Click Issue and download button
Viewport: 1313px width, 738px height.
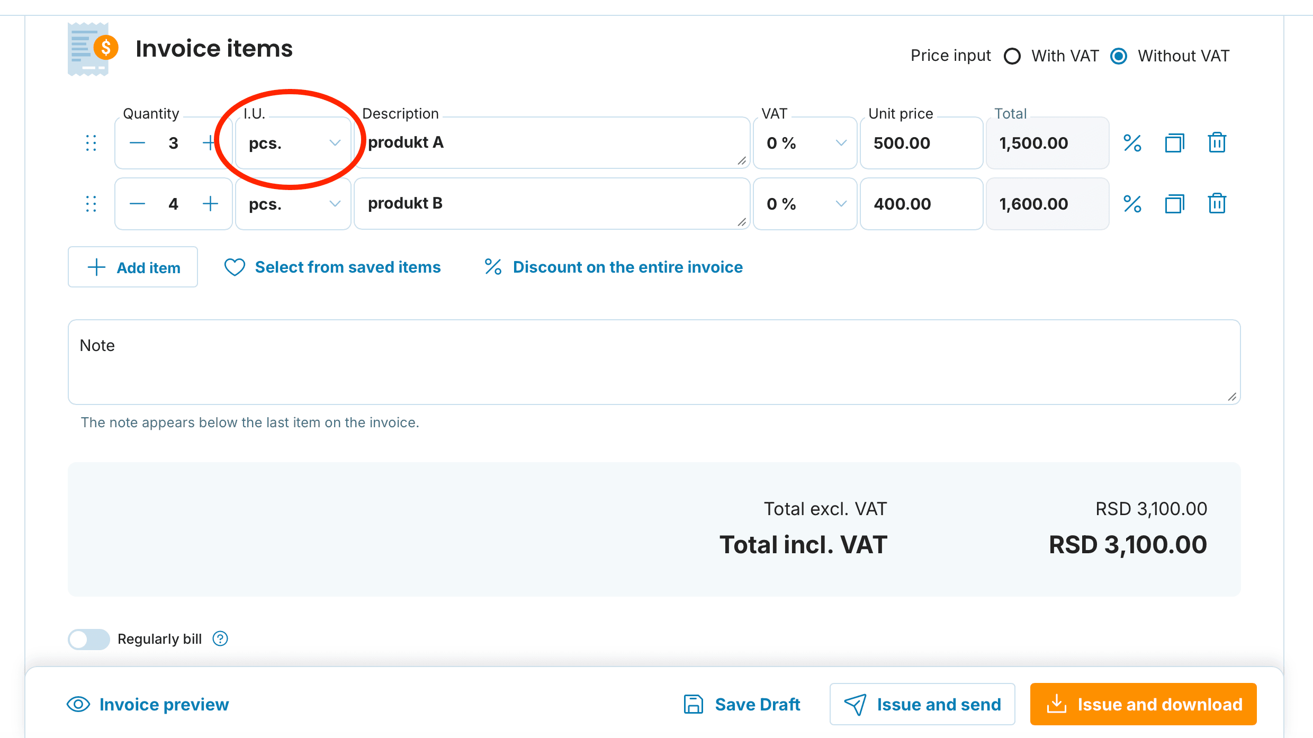point(1144,705)
